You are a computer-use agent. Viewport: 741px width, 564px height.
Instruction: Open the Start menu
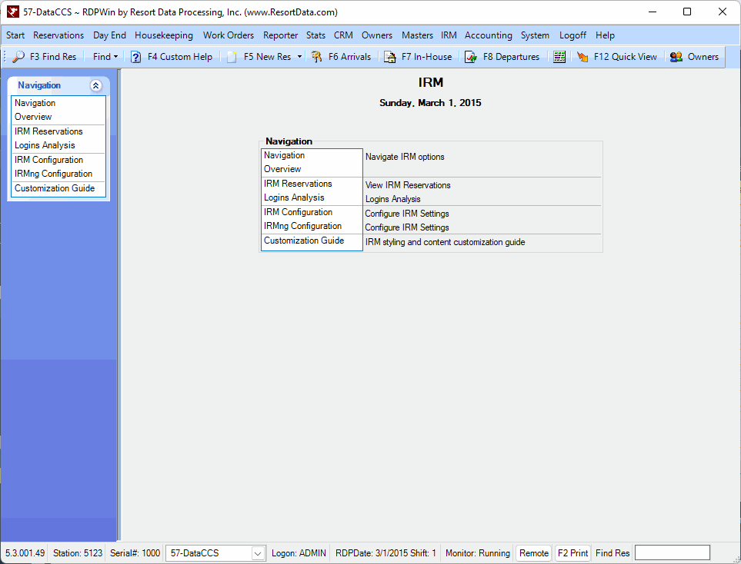point(15,35)
